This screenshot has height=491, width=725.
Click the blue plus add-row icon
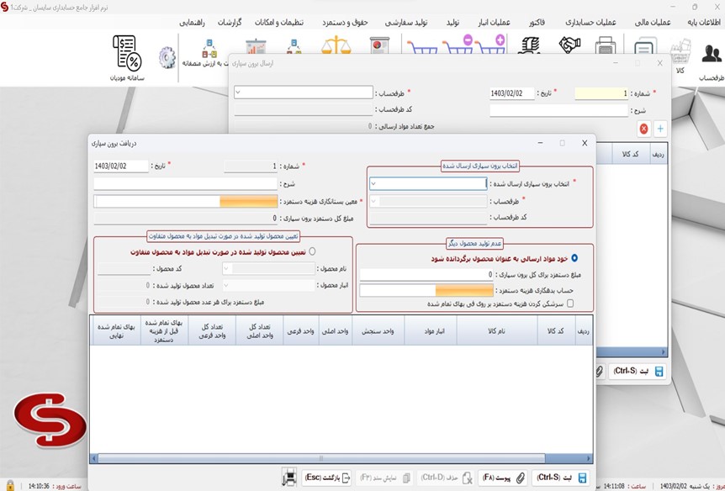[660, 129]
